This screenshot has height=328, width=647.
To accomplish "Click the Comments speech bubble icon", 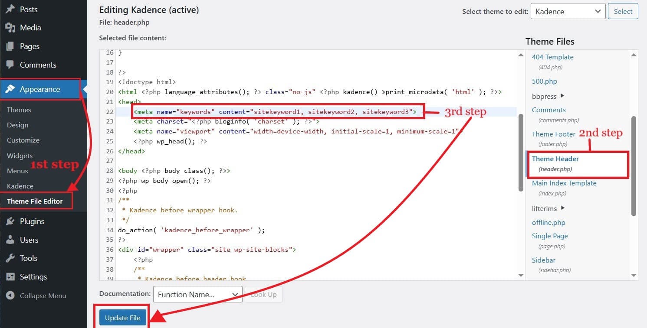I will [x=10, y=65].
